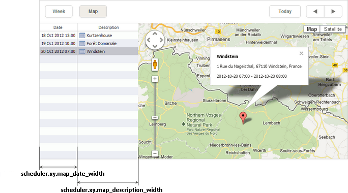Pan the map left with the pan control arrow
Image resolution: width=348 pixels, height=193 pixels.
149,40
